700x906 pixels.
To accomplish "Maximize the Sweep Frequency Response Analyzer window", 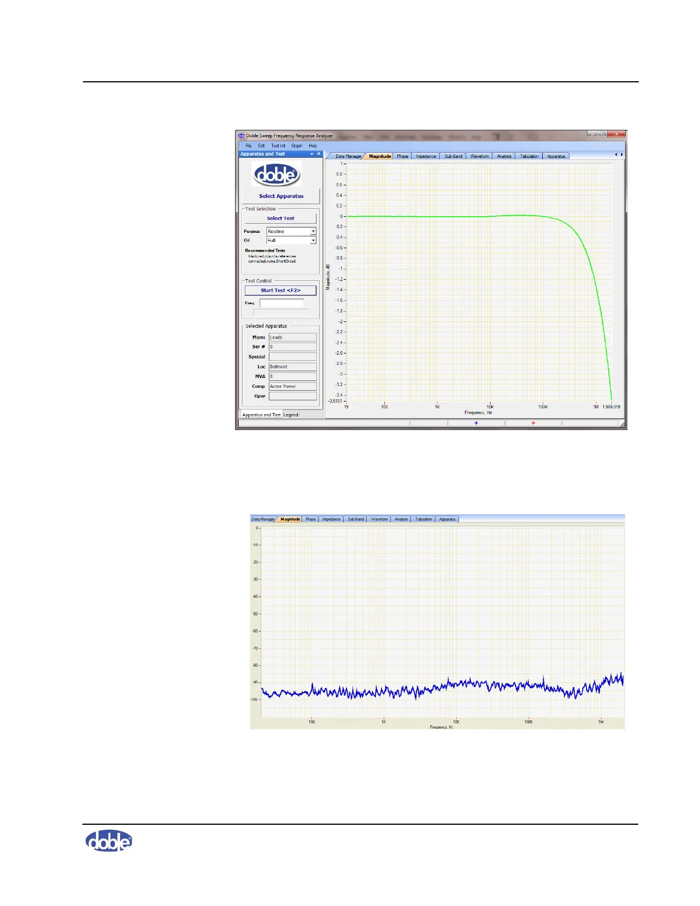I will 602,134.
